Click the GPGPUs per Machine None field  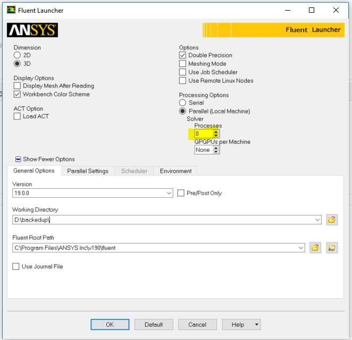[x=204, y=150]
